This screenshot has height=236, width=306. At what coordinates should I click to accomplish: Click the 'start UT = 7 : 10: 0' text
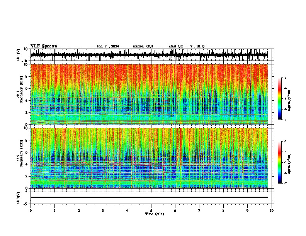tap(187, 46)
